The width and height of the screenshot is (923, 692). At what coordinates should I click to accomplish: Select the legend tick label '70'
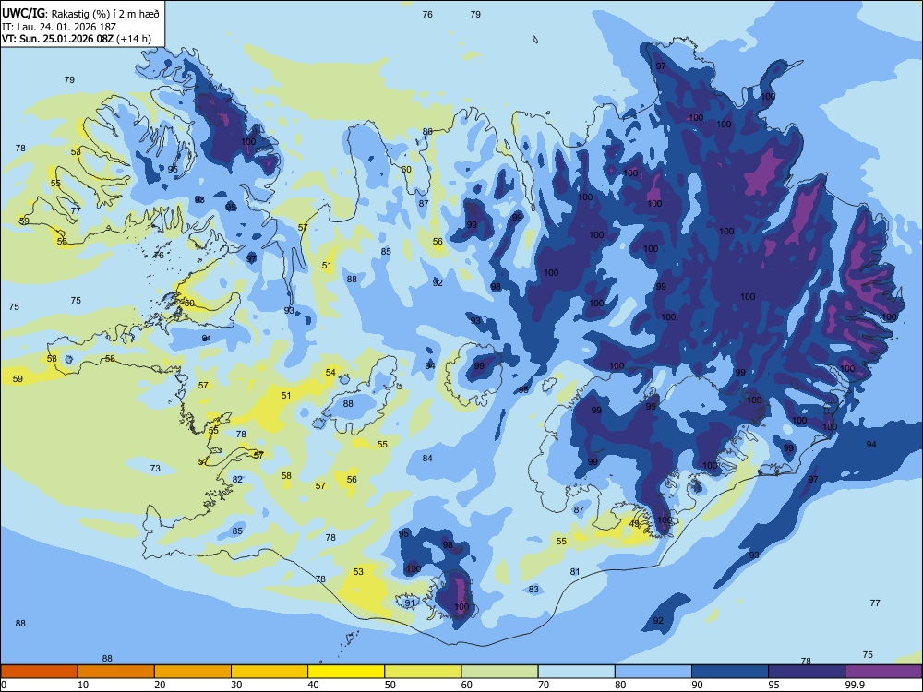(544, 685)
